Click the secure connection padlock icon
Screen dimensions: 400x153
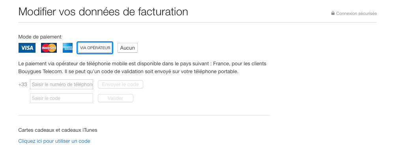coord(333,13)
